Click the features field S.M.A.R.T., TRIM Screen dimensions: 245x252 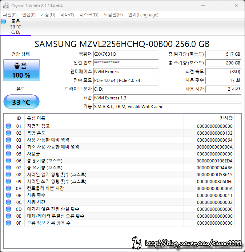167,107
